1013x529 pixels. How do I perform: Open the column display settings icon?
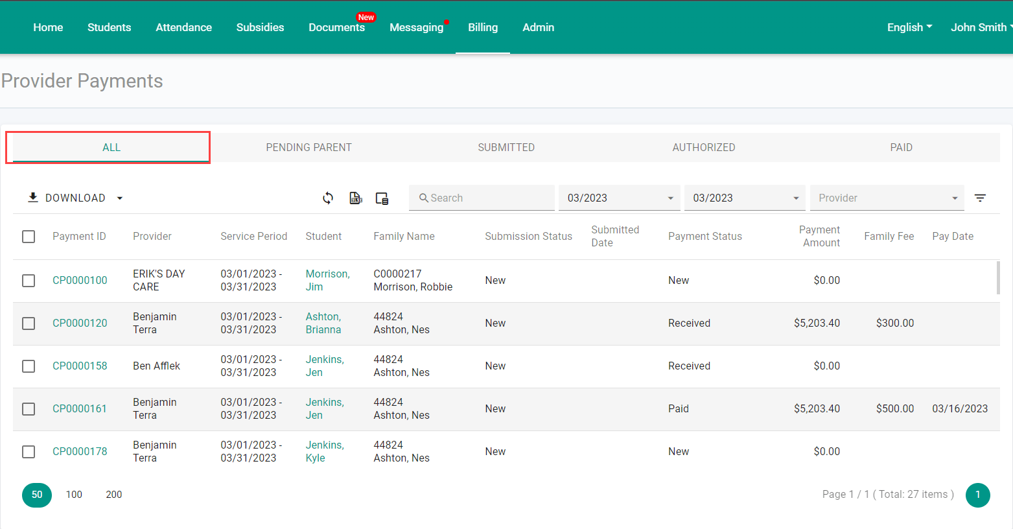[382, 198]
